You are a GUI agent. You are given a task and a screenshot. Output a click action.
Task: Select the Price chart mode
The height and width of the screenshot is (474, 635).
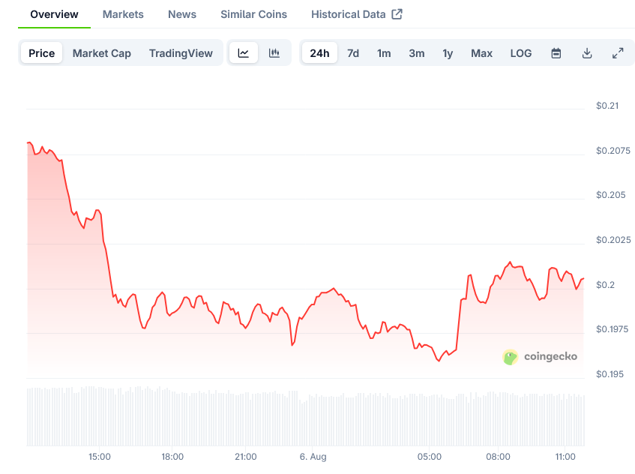pos(42,53)
